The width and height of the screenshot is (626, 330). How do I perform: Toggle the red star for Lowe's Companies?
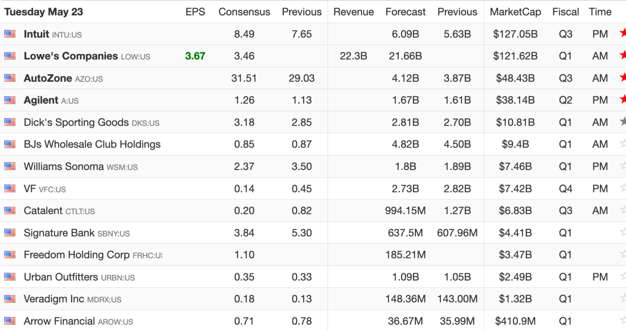pyautogui.click(x=623, y=56)
